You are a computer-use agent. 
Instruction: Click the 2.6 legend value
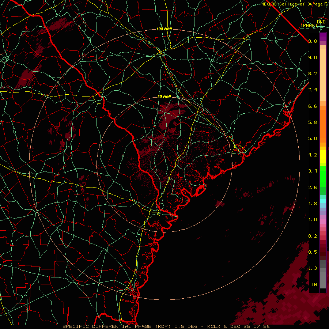click(x=313, y=188)
